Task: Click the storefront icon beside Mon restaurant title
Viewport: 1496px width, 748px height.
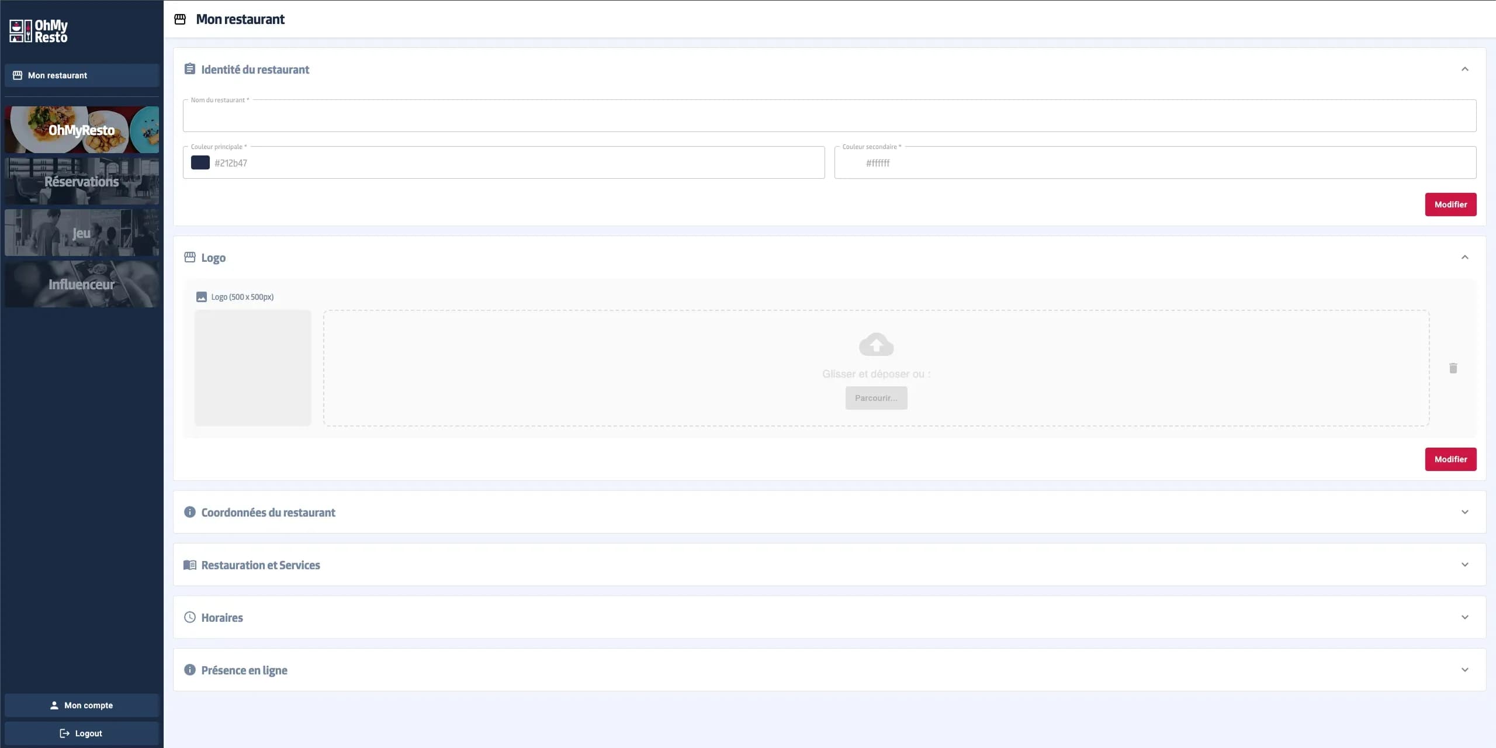Action: [x=181, y=19]
